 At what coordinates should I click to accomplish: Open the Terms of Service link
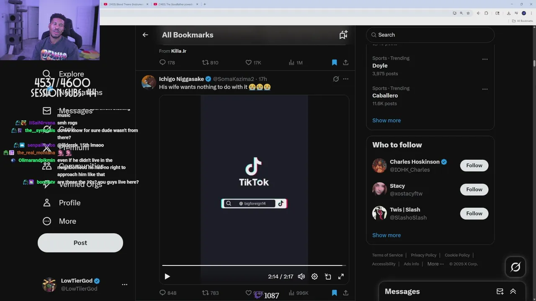pos(387,255)
